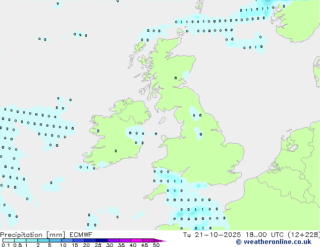This screenshot has height=247, width=320.
Task: Pick the 1–2 mm legend swatch
Action: (x=32, y=240)
